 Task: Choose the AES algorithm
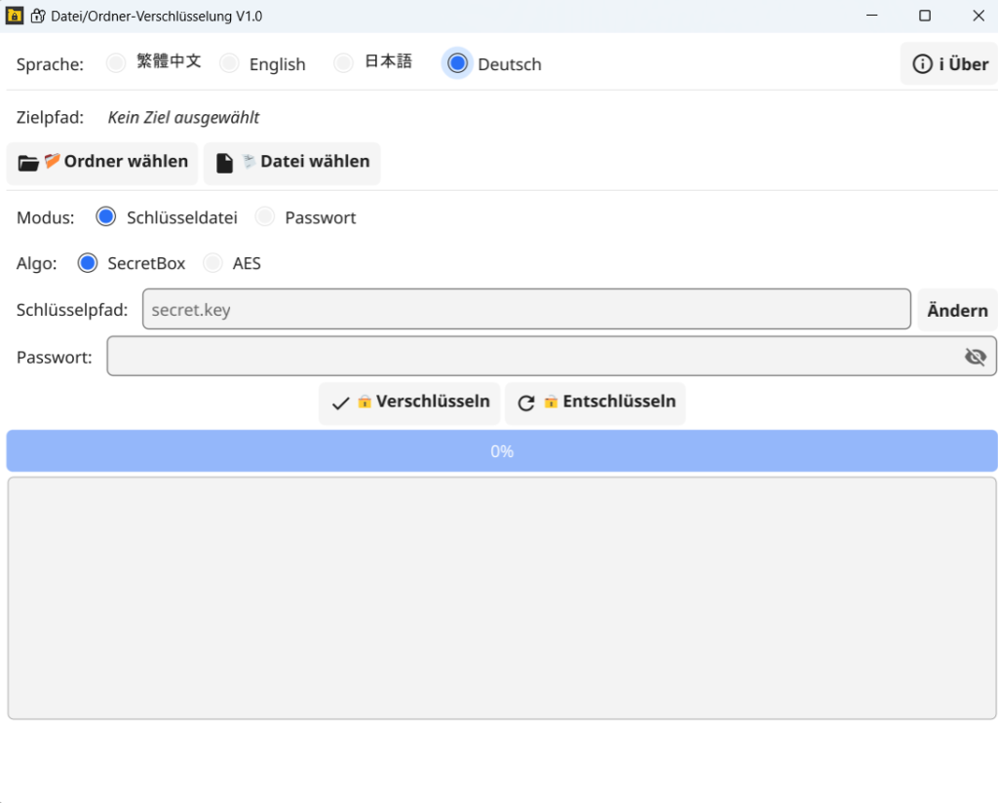click(212, 263)
